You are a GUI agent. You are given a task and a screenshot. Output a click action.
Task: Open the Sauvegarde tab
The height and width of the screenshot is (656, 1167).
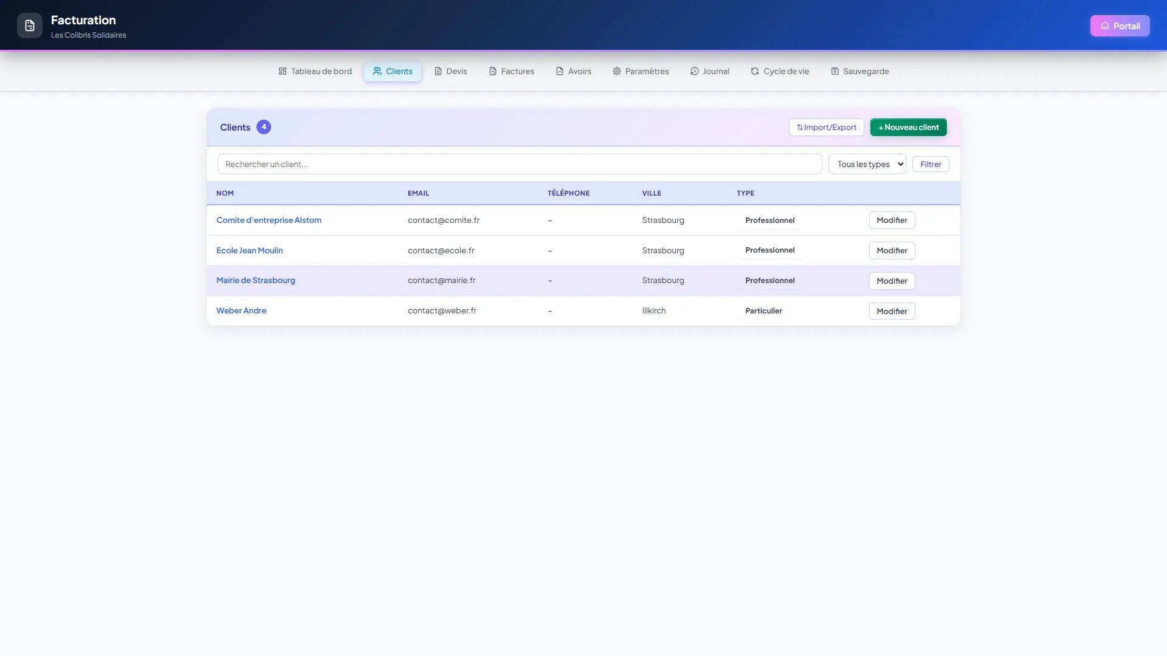[859, 71]
